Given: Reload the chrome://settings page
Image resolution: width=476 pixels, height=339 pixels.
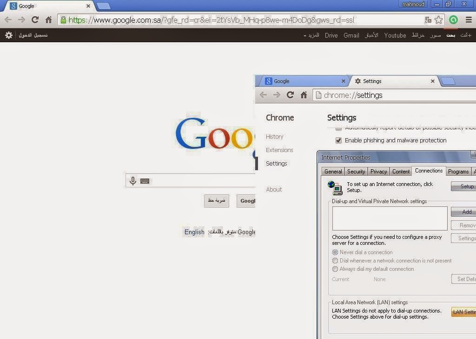Looking at the screenshot, I should [290, 95].
